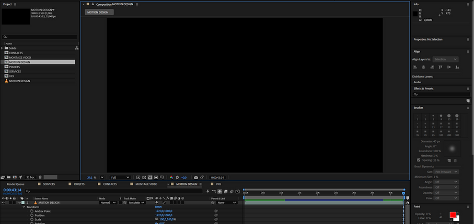Switch to the PROJETS timeline tab
Image resolution: width=474 pixels, height=224 pixels.
tap(79, 184)
